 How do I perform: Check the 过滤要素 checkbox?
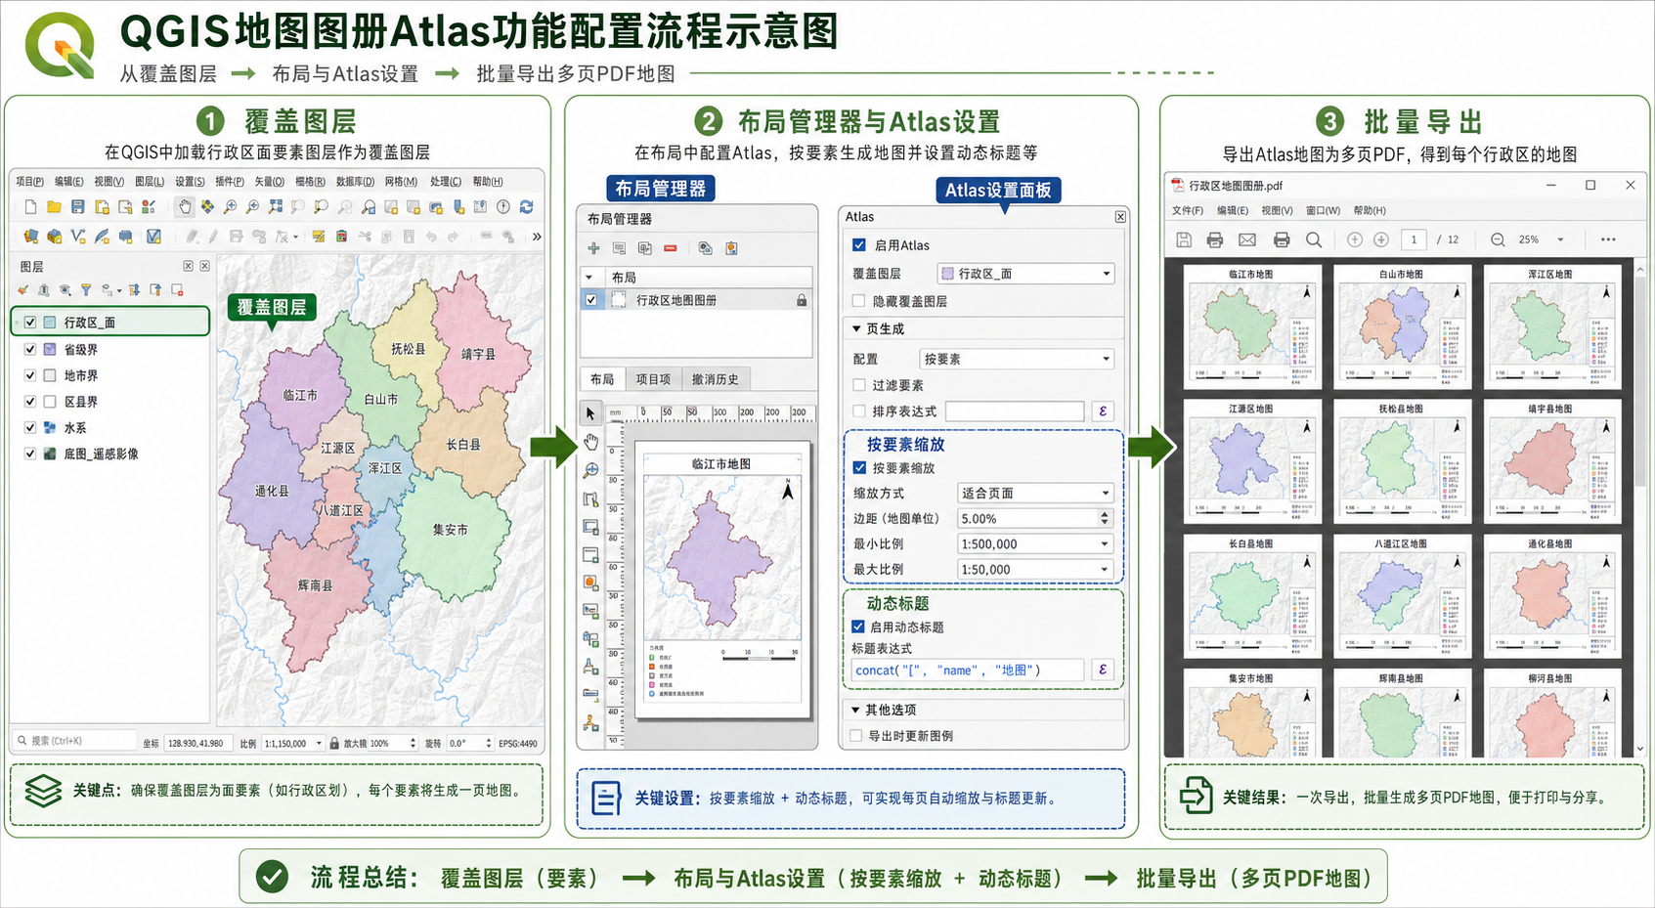click(859, 385)
